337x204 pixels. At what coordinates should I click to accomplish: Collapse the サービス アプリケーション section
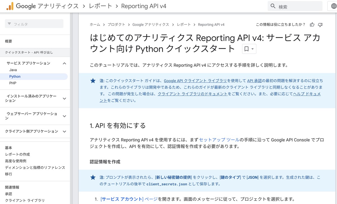(x=64, y=63)
